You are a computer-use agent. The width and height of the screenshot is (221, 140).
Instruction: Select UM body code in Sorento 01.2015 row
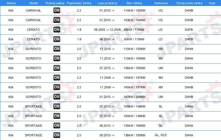161,97
